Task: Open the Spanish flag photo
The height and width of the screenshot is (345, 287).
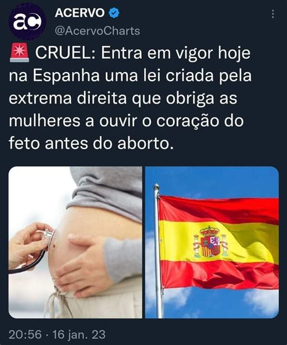Action: click(212, 243)
